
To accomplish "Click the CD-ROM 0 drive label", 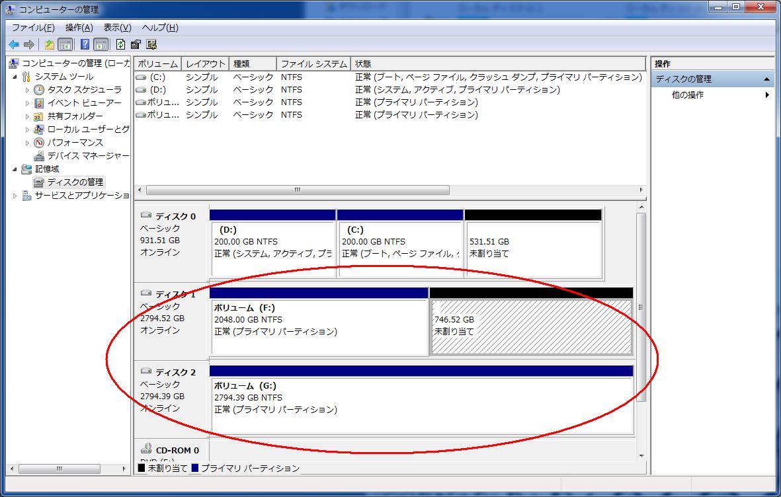I will 177,450.
